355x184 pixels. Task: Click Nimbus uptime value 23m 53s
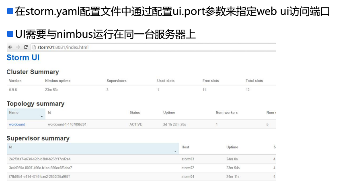[x=51, y=90]
